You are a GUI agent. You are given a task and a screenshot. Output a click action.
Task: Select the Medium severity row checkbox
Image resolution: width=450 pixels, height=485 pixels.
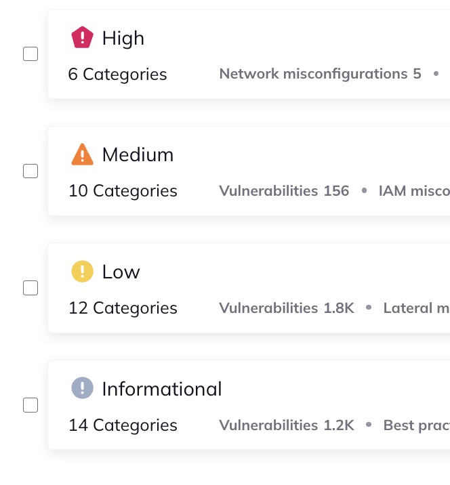point(30,171)
